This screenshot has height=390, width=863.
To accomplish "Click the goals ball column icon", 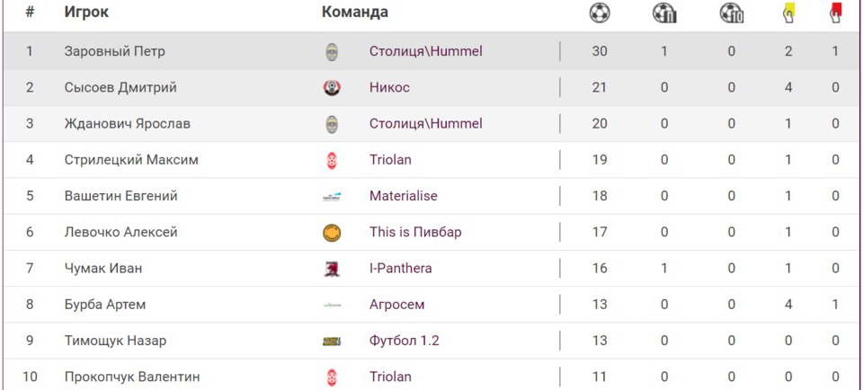I will pos(600,13).
